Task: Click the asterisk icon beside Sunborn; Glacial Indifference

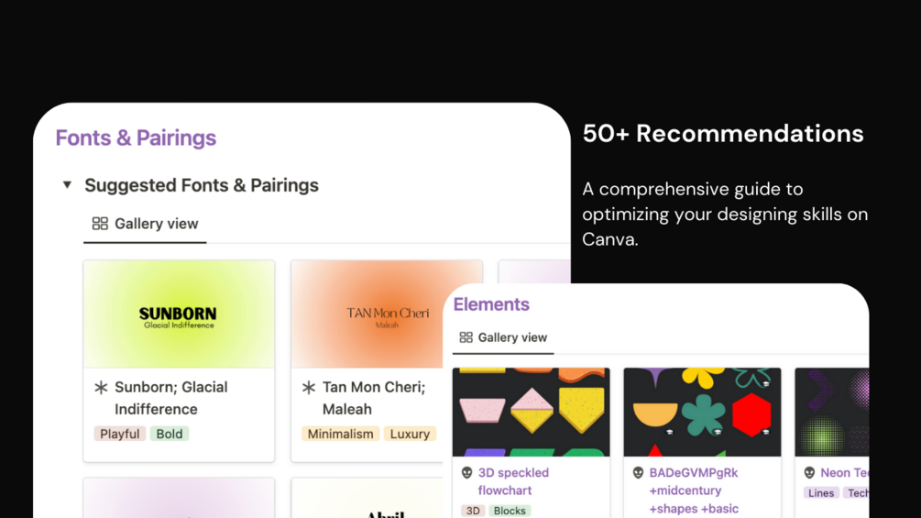Action: [x=101, y=388]
